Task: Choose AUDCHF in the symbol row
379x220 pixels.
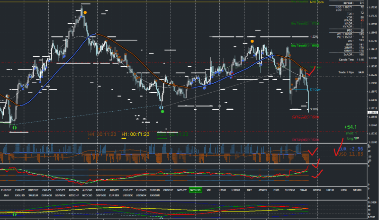Action: pos(100,190)
